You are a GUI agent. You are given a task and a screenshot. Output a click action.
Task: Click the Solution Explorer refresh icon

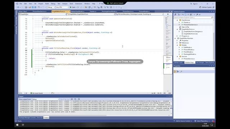(x=185, y=15)
